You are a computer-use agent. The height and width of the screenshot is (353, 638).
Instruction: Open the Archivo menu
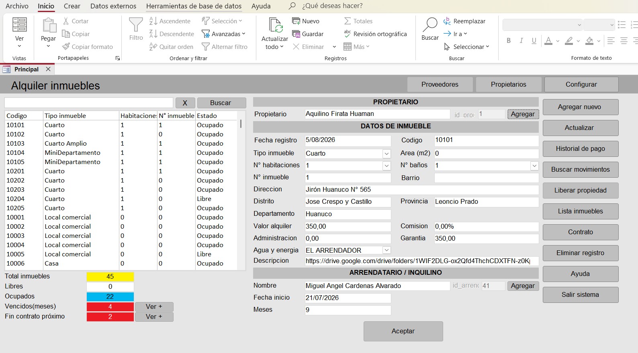pos(17,6)
